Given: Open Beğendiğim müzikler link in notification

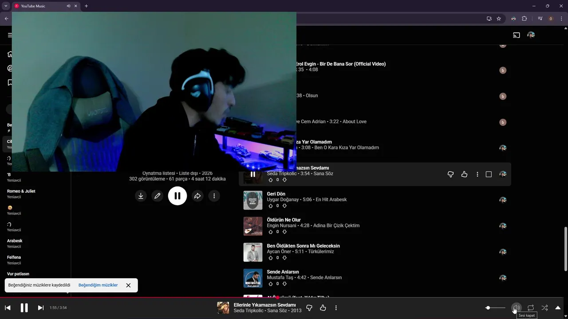Looking at the screenshot, I should [98, 285].
